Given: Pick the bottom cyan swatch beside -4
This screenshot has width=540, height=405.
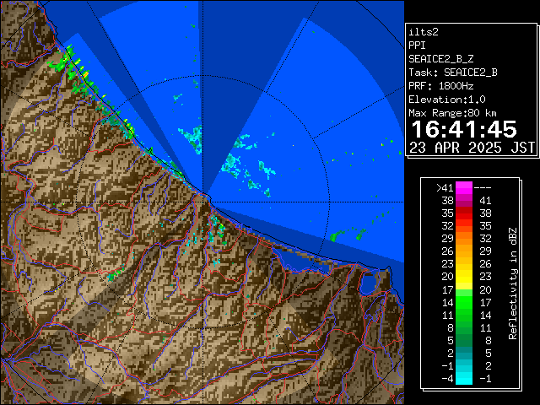Looking at the screenshot, I should (x=464, y=379).
